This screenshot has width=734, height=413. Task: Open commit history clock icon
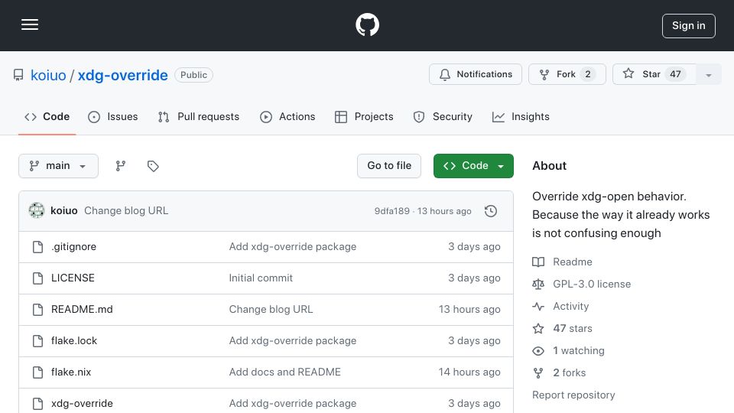(491, 211)
